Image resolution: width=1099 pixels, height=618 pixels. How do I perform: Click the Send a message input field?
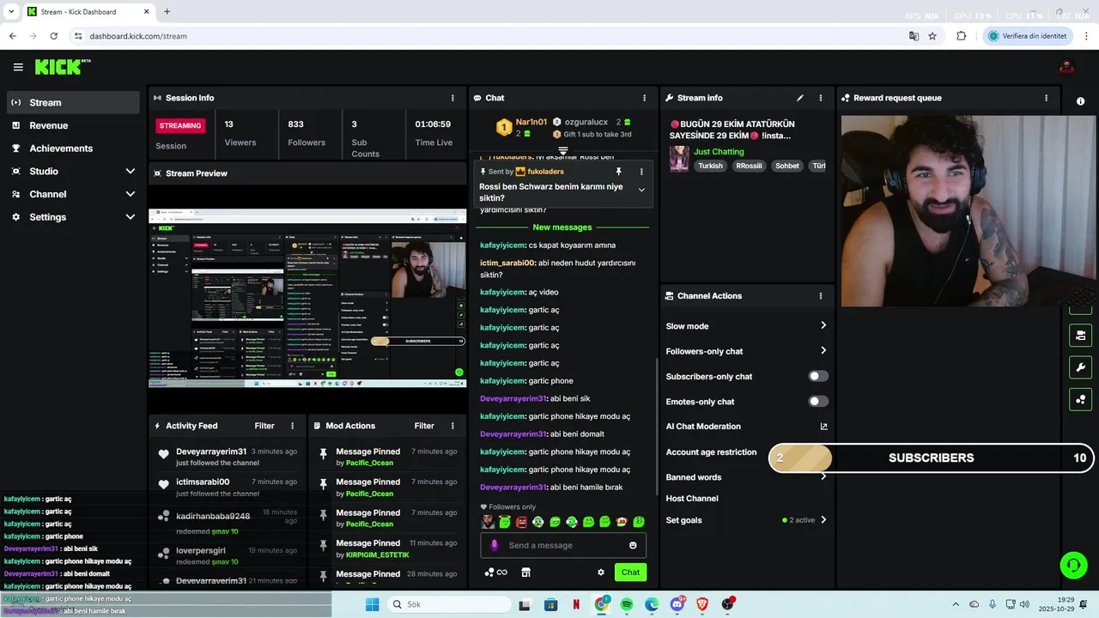pyautogui.click(x=563, y=545)
